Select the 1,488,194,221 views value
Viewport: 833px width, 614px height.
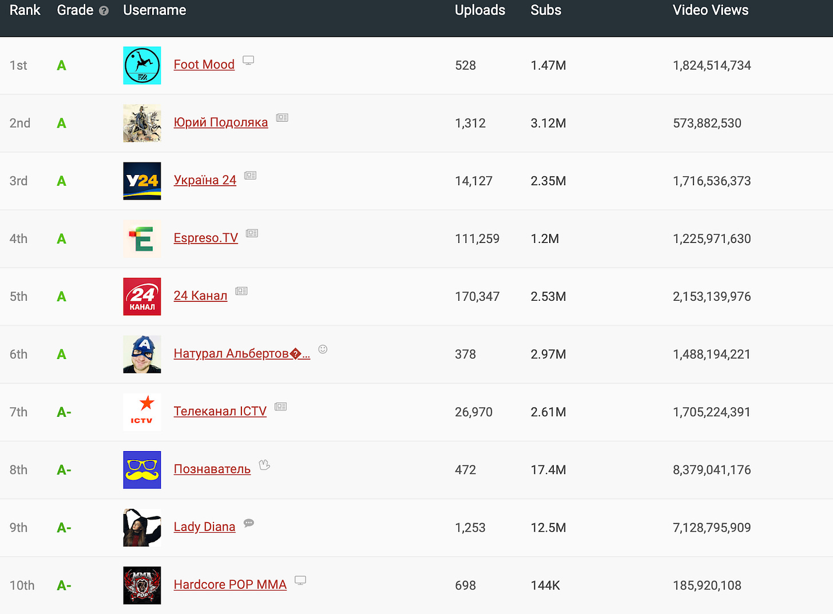[x=712, y=354]
